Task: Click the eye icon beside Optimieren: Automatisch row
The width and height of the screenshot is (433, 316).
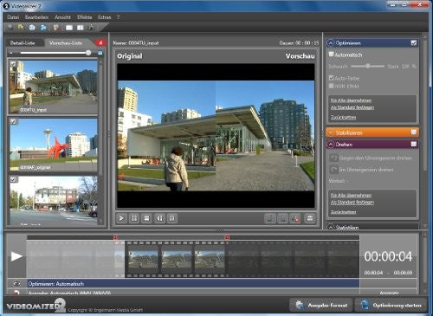Action: tap(16, 284)
